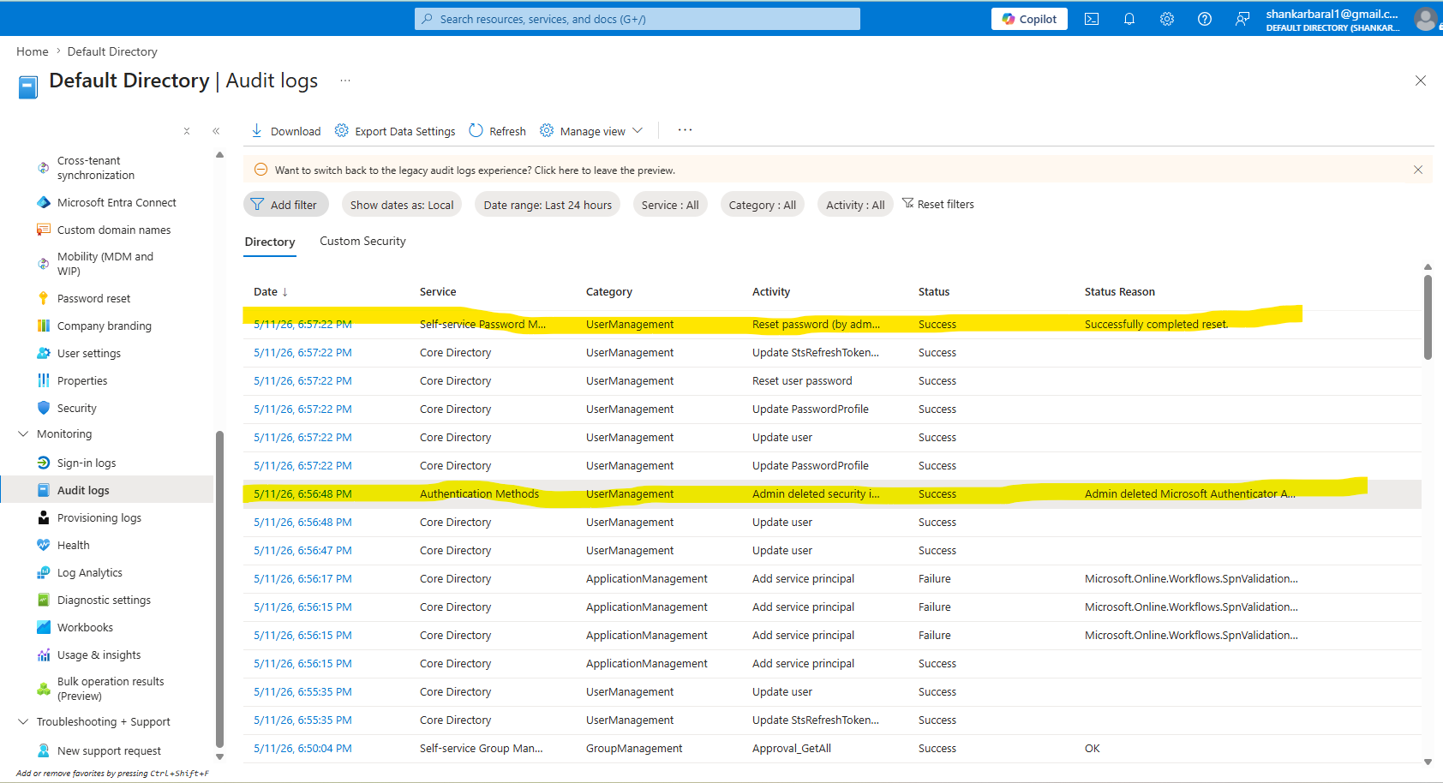Screen dimensions: 1443x783
Task: Open the notifications bell
Action: [x=1129, y=19]
